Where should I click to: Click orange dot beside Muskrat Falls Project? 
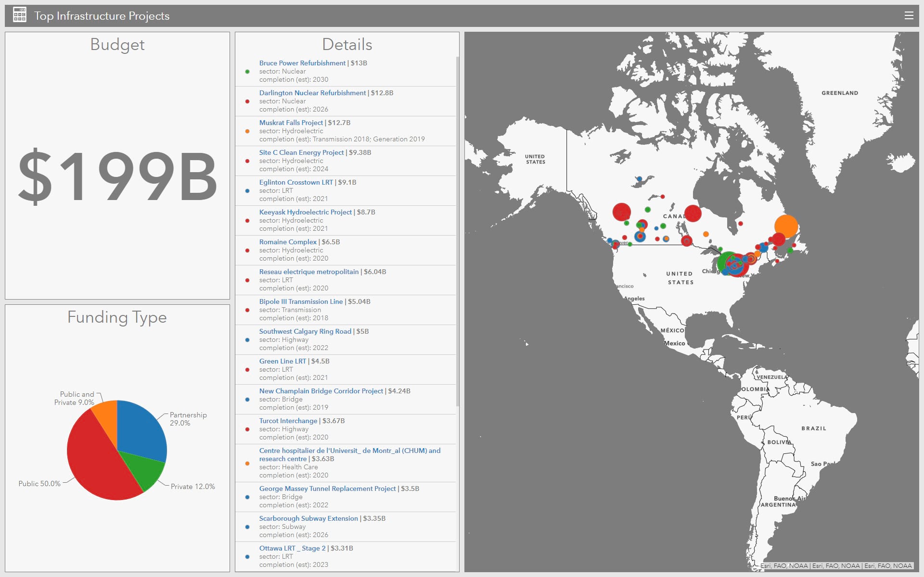(x=247, y=131)
